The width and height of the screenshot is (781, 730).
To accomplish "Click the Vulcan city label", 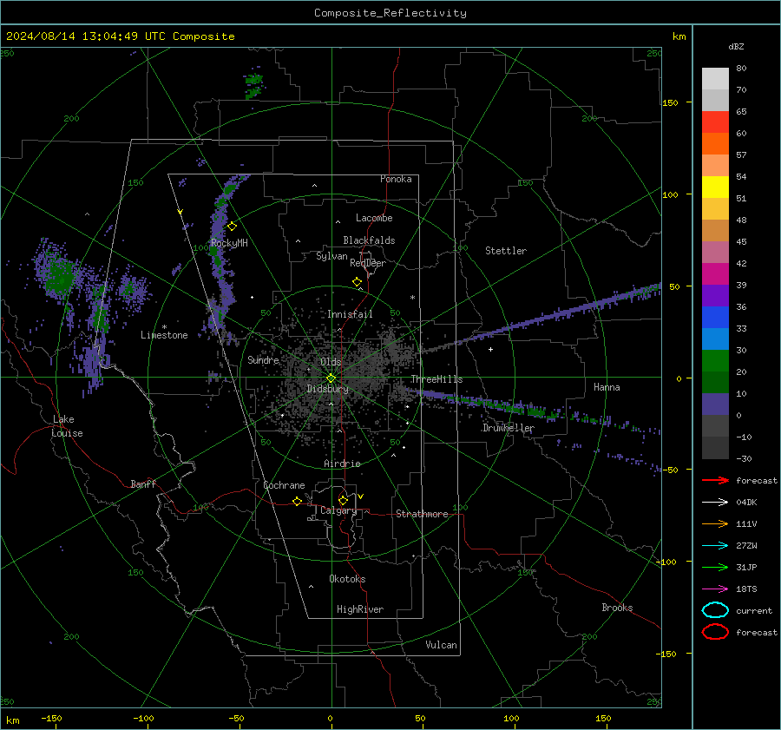I will (441, 645).
